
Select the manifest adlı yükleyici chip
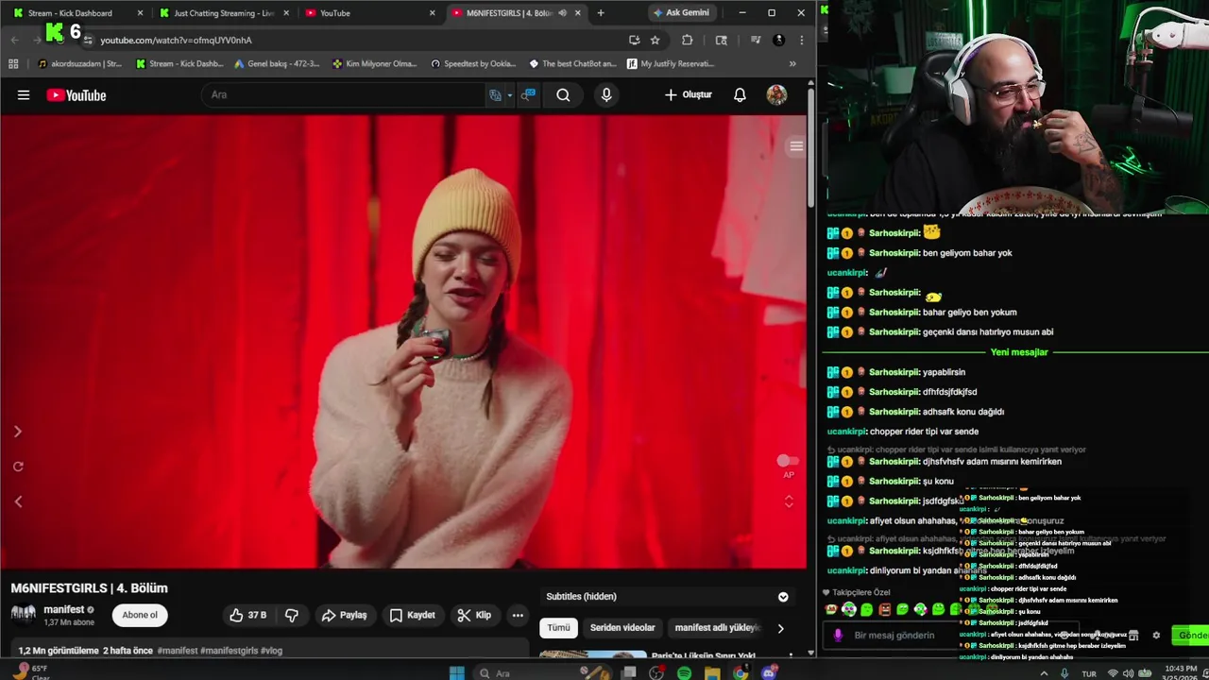click(718, 627)
